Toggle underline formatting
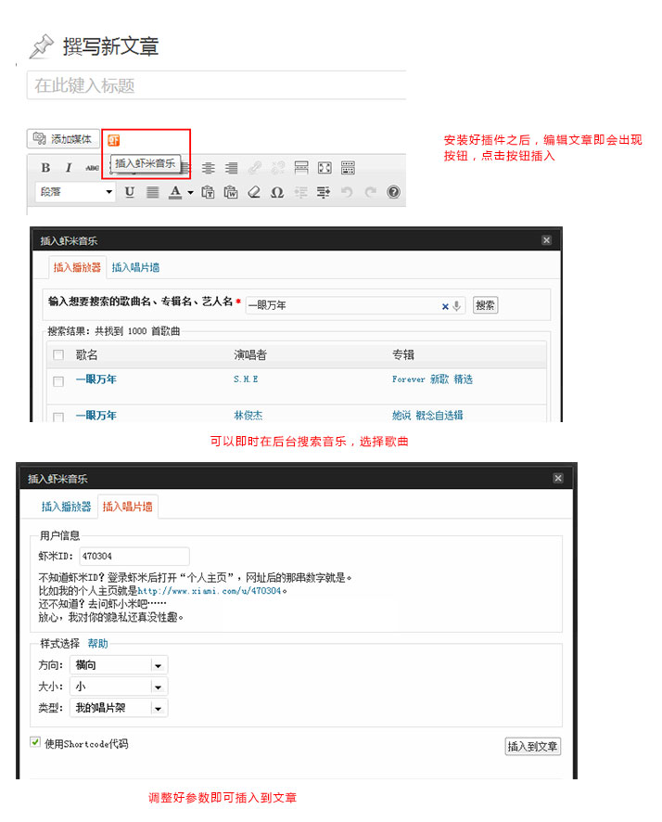662x822 pixels. 130,192
